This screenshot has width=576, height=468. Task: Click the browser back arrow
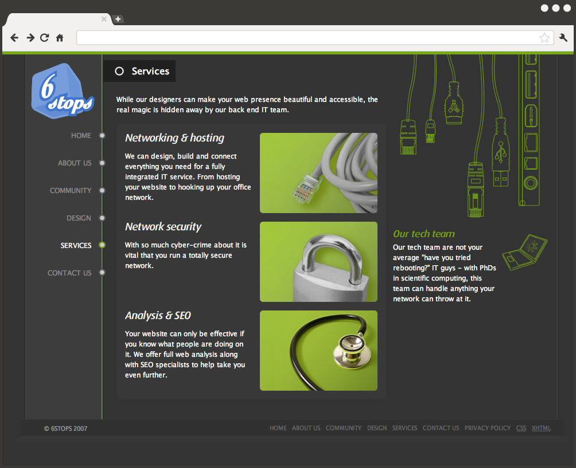14,38
